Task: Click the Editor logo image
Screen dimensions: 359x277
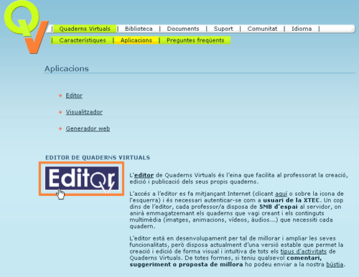Action: tap(82, 179)
